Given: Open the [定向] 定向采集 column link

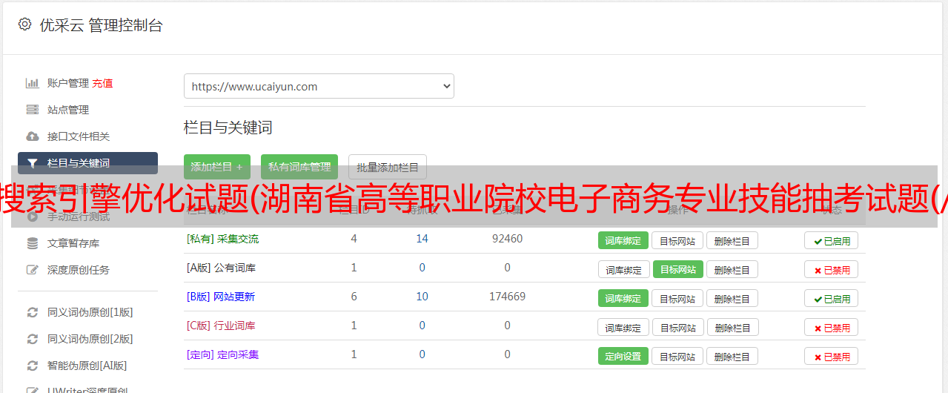Looking at the screenshot, I should pyautogui.click(x=223, y=354).
